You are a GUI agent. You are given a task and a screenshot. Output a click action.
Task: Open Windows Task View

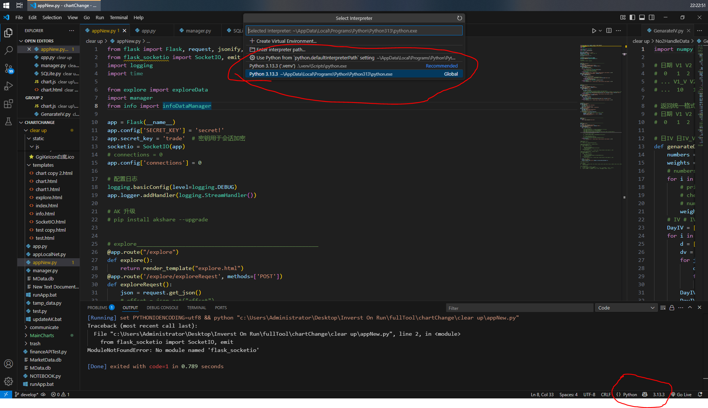[20, 6]
